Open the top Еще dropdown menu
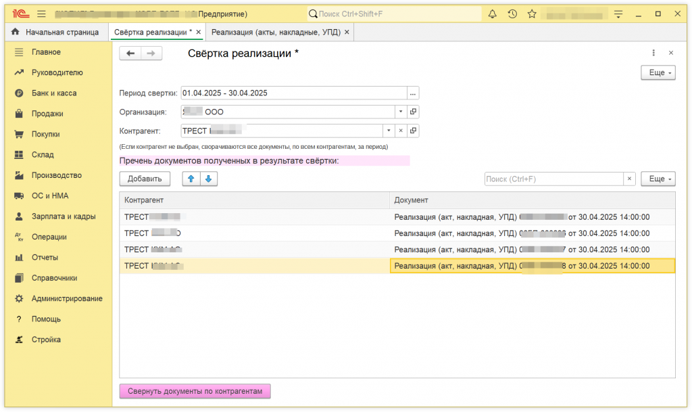This screenshot has height=412, width=692. (658, 72)
